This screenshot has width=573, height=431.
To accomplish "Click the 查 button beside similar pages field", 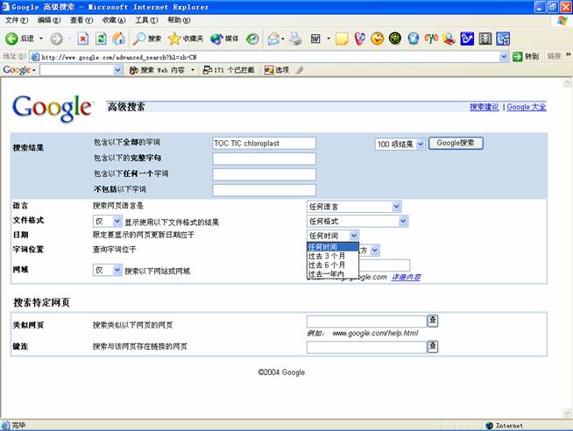I will coord(433,321).
